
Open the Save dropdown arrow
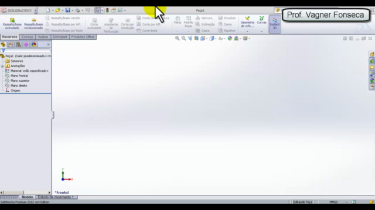[73, 10]
